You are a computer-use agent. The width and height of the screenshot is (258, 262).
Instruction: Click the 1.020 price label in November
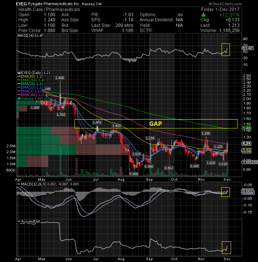click(x=211, y=163)
